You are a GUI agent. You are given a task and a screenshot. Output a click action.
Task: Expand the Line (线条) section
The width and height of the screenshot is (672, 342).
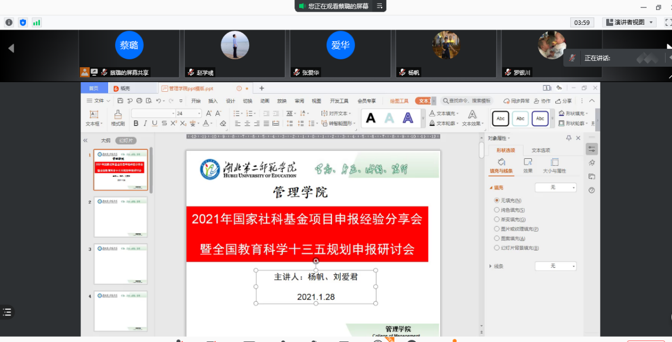[490, 266]
